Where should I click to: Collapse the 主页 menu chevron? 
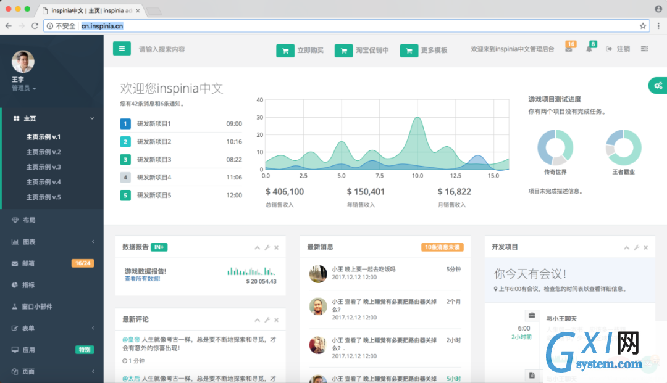92,118
